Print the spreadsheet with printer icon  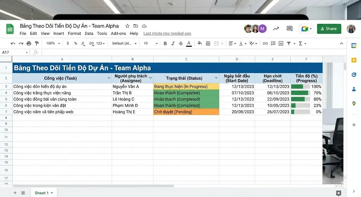click(29, 43)
